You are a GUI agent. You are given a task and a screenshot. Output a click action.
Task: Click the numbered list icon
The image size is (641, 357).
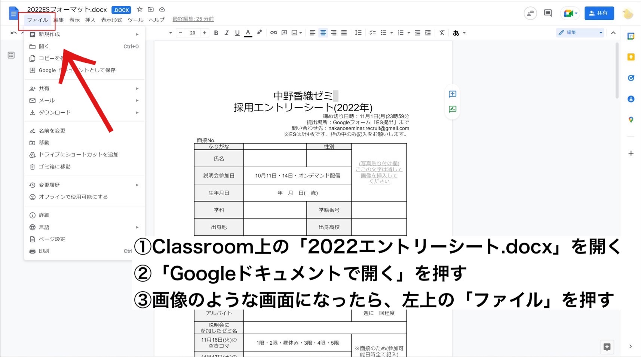click(401, 33)
